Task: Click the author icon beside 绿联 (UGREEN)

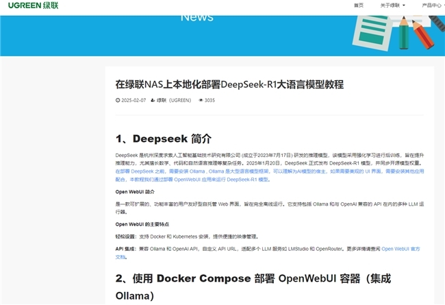Action: [153, 100]
